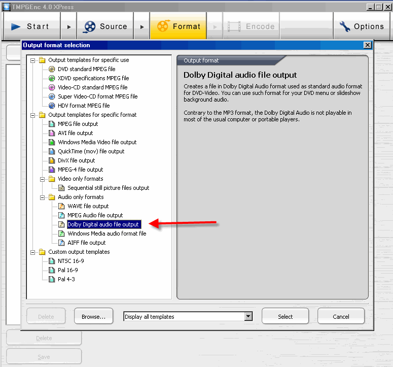Select the Pal 16-9 custom template
Screen dimensions: 393x367
click(67, 270)
